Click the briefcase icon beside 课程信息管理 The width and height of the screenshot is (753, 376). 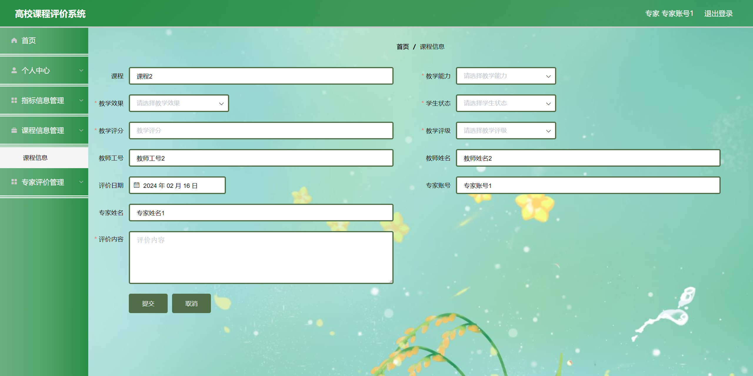pyautogui.click(x=14, y=130)
